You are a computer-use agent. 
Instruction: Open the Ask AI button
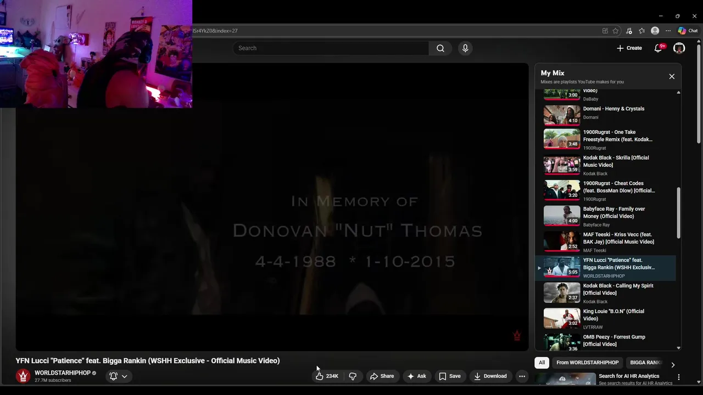click(x=416, y=376)
